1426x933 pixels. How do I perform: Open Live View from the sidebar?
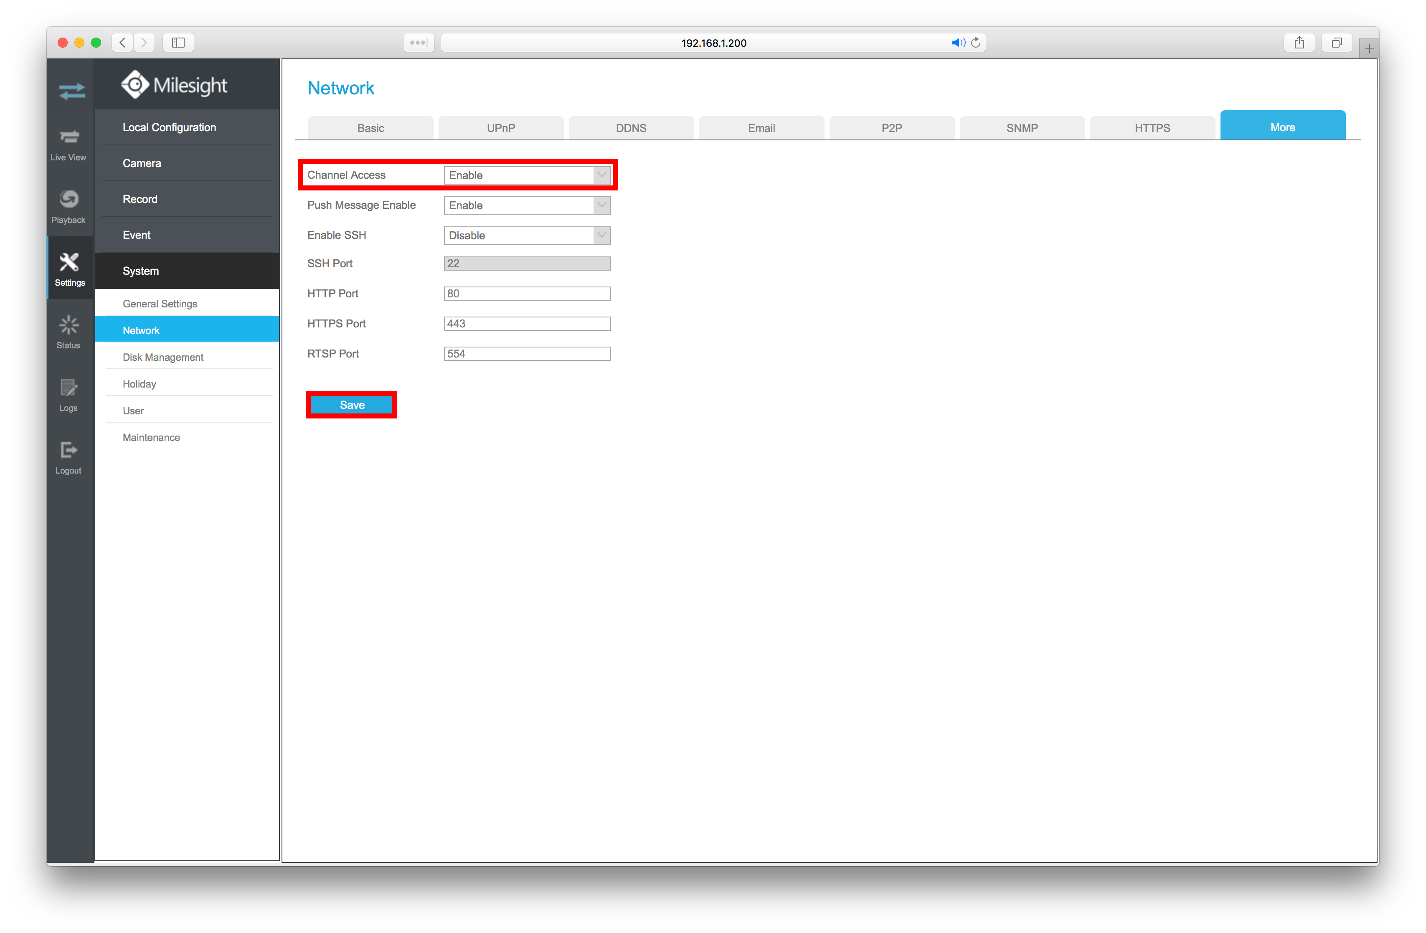(x=69, y=144)
